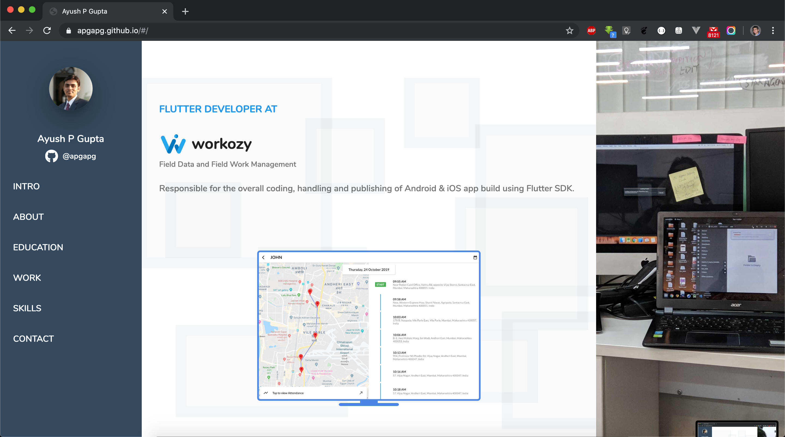Open the new tab plus button
The image size is (785, 437).
click(x=185, y=11)
